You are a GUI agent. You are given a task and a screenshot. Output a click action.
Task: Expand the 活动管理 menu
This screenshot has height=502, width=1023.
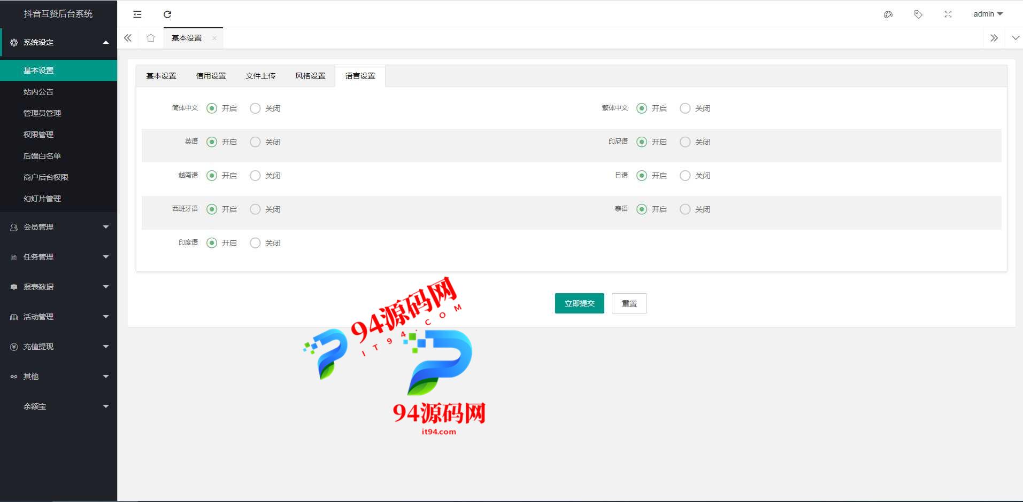point(106,317)
